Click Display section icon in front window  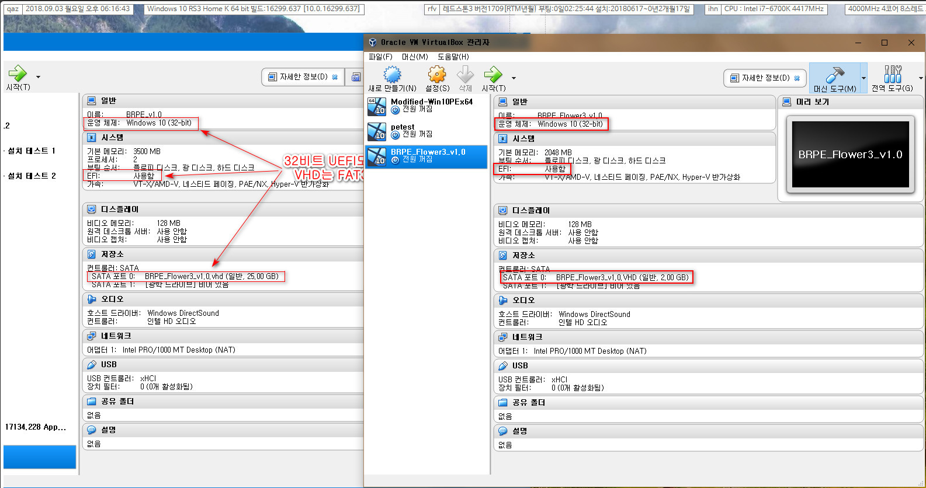click(503, 210)
